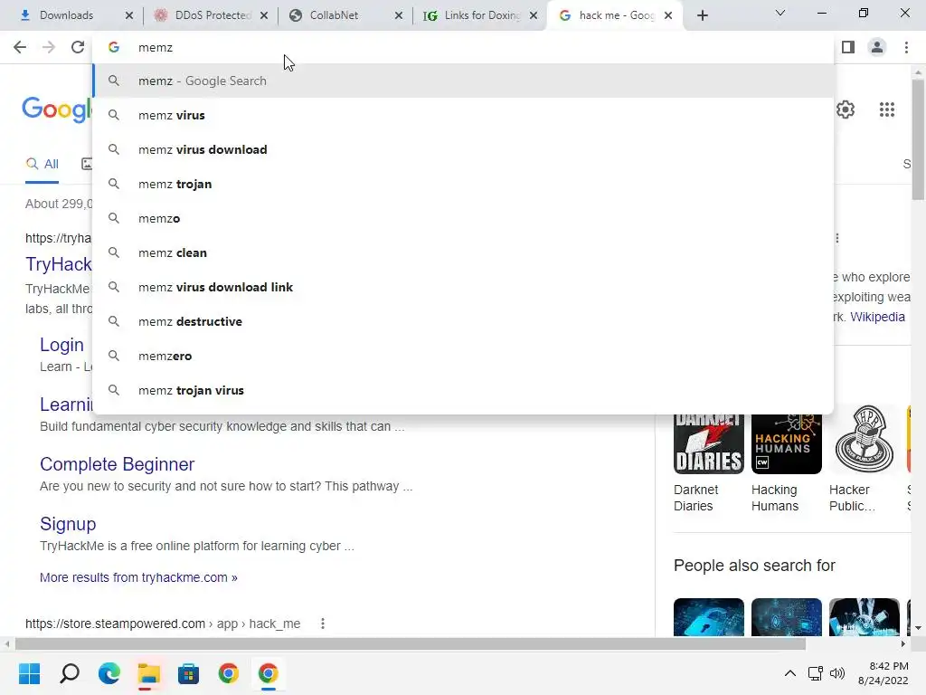Click the Google logo on results page
926x695 pixels.
(57, 109)
